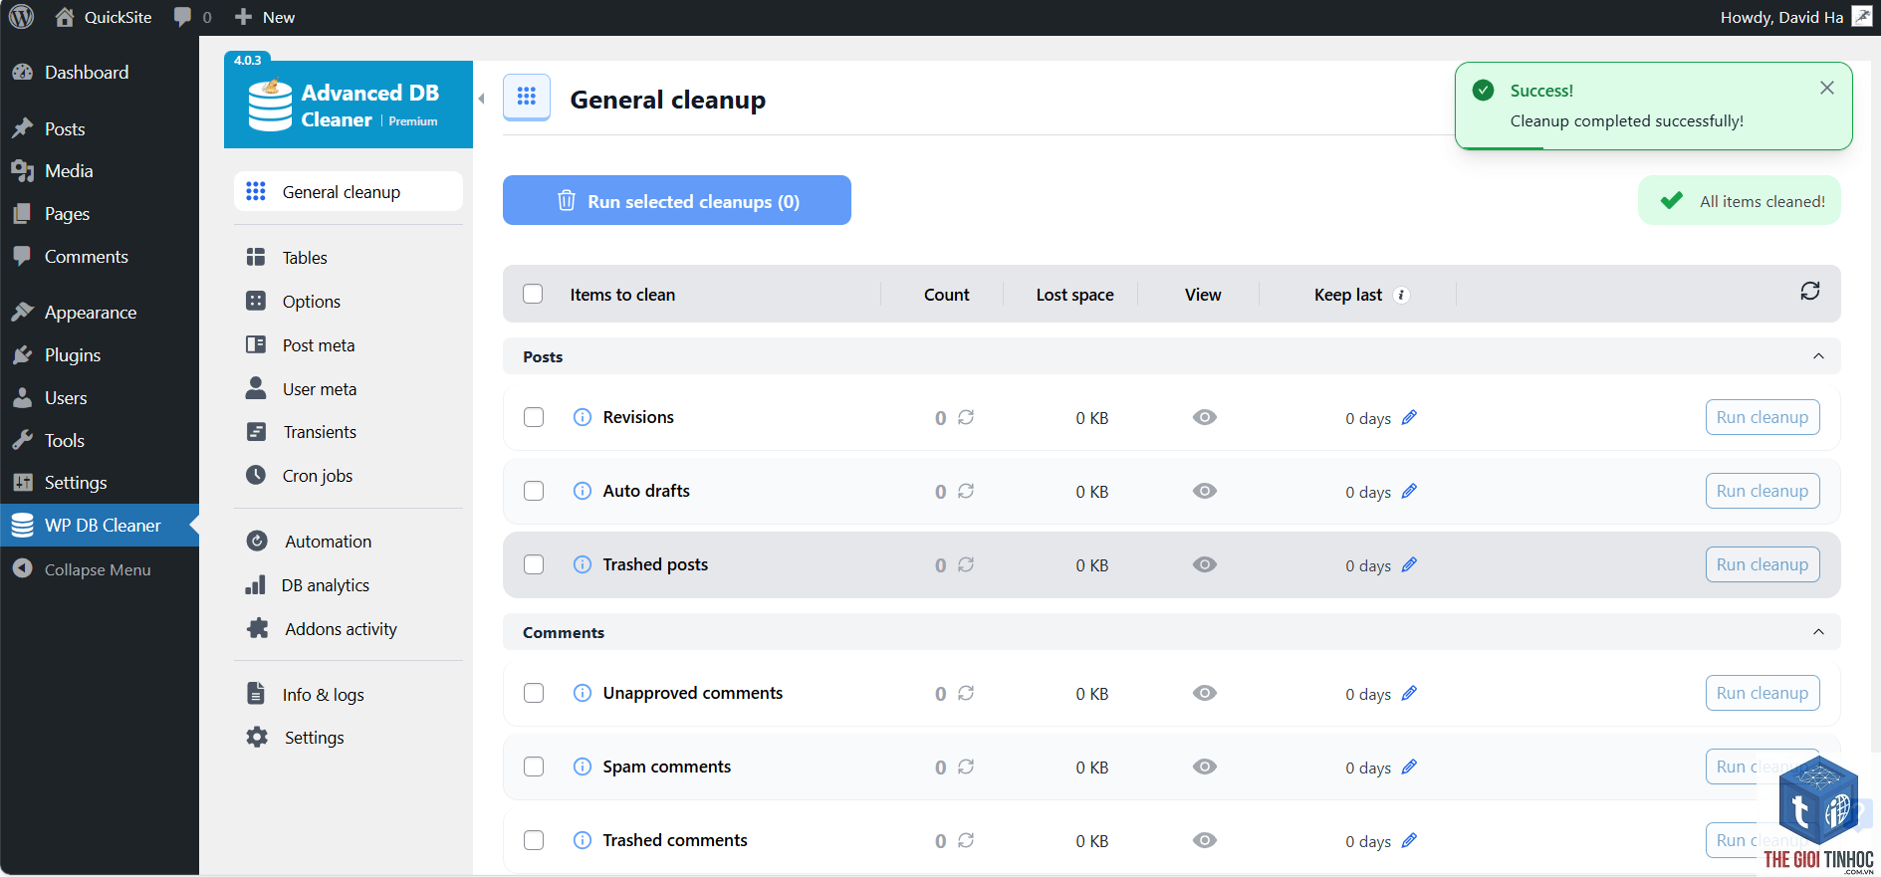1881x877 pixels.
Task: View Trashed posts items with the eye icon
Action: 1205,564
